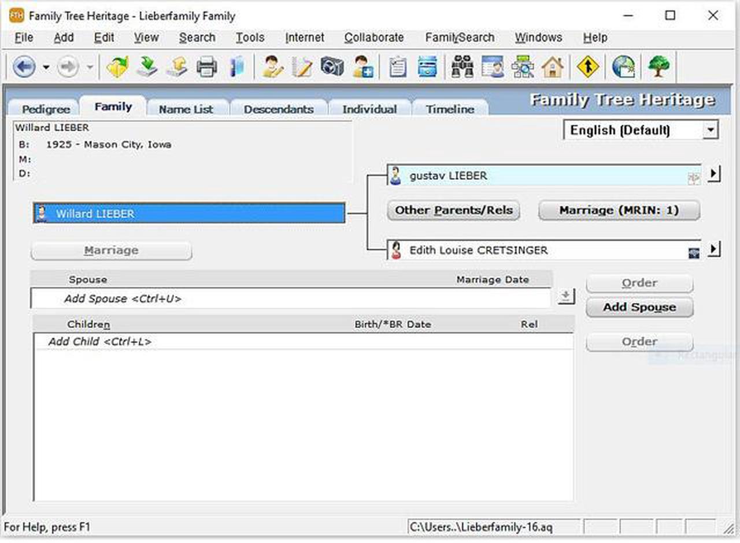
Task: Click the Order button beside spouse list
Action: click(639, 283)
